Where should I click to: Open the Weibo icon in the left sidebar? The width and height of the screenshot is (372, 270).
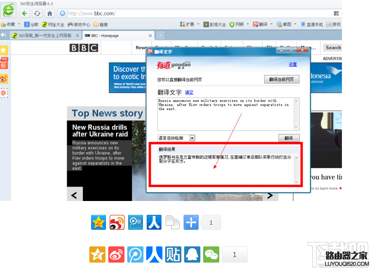point(4,79)
